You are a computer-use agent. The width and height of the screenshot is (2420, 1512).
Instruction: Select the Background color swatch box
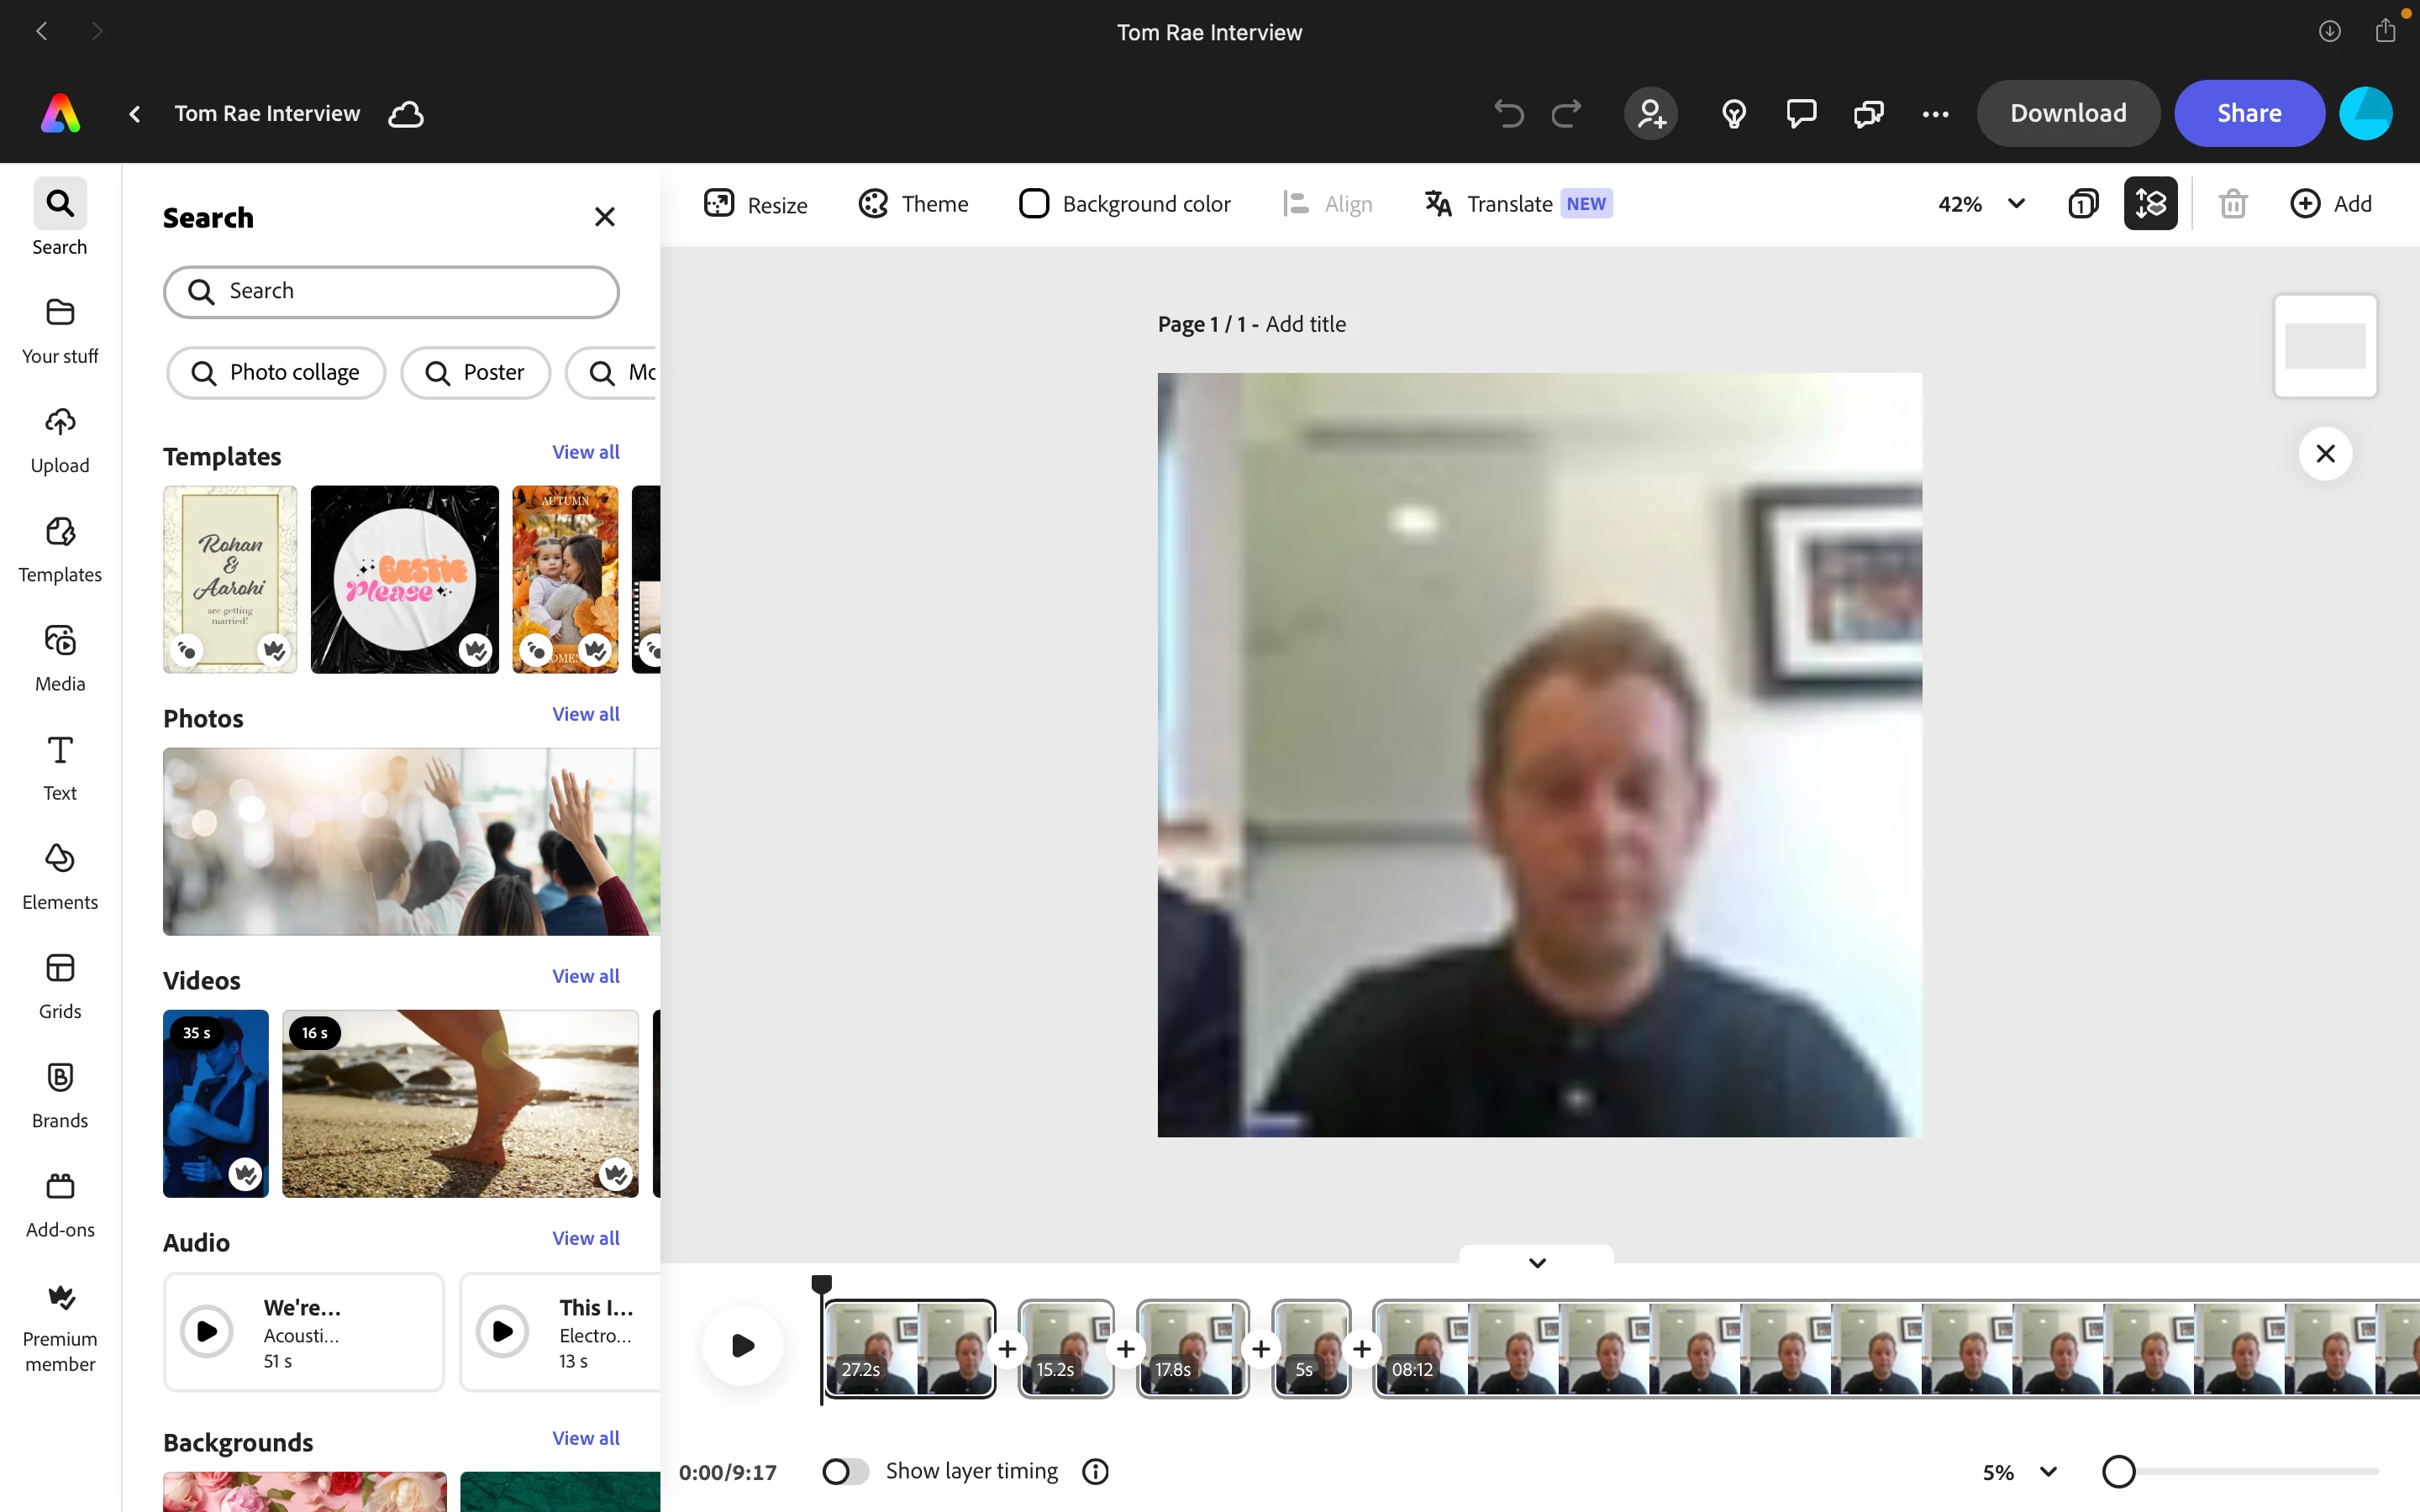[1034, 204]
